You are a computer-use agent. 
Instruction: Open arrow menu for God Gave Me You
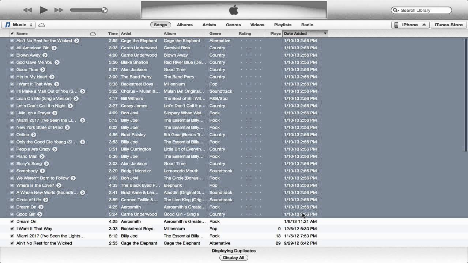pyautogui.click(x=57, y=62)
